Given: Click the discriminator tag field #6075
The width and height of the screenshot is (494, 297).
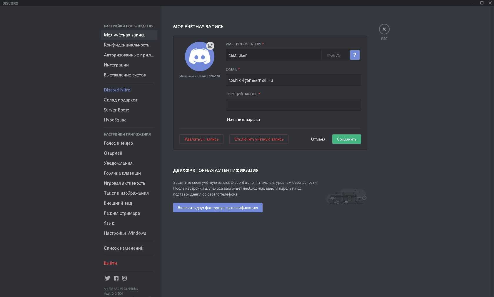Looking at the screenshot, I should tap(335, 55).
